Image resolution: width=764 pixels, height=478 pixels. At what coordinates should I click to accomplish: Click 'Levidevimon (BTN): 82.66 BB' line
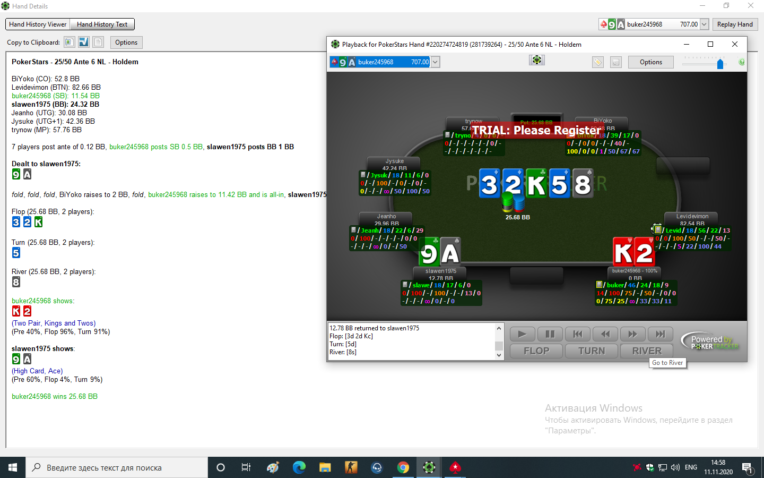[56, 87]
